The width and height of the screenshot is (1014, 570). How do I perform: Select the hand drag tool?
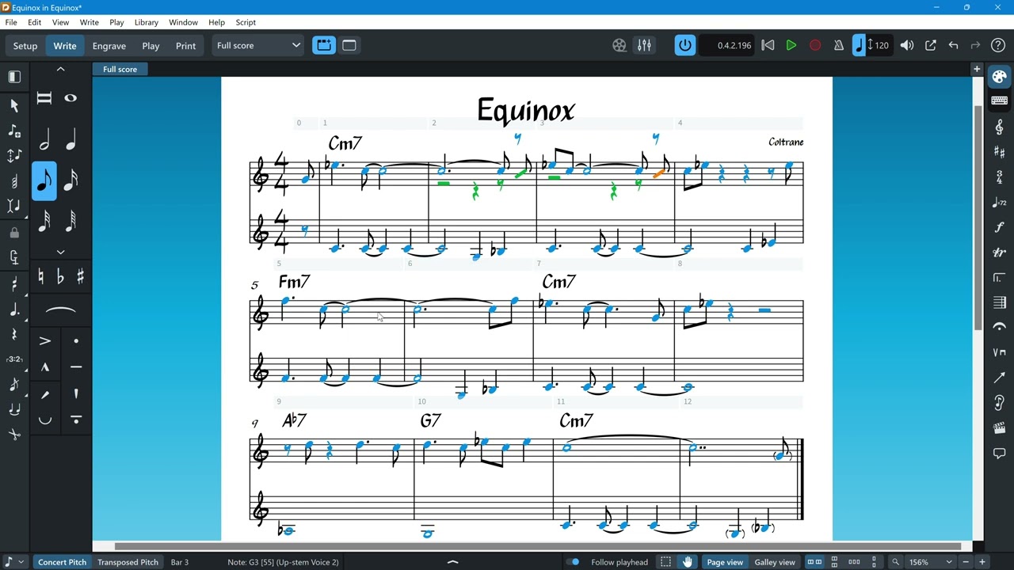pyautogui.click(x=687, y=562)
